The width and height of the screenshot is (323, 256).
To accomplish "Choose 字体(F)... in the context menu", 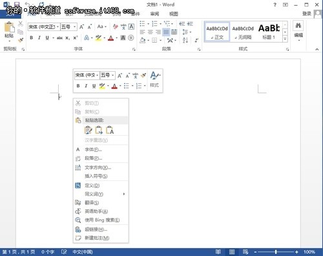I will pyautogui.click(x=101, y=149).
